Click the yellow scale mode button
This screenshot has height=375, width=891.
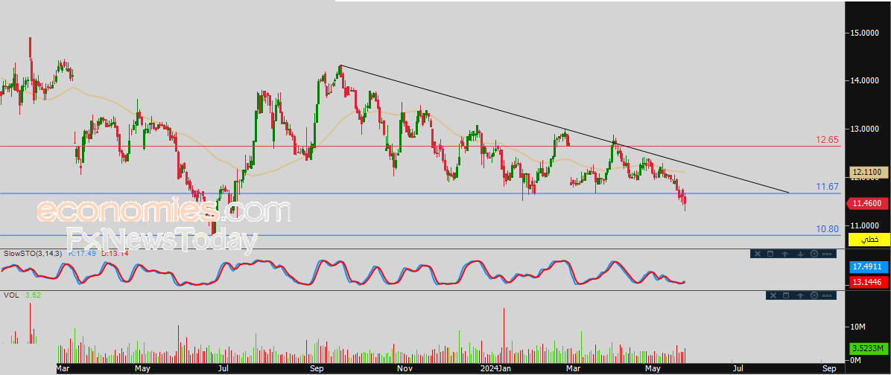click(869, 240)
